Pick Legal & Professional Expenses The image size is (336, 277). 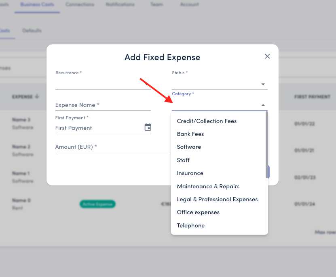coord(217,199)
